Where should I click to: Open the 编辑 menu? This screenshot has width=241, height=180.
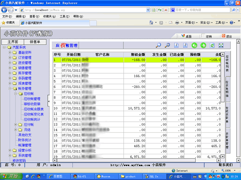(x=20, y=16)
